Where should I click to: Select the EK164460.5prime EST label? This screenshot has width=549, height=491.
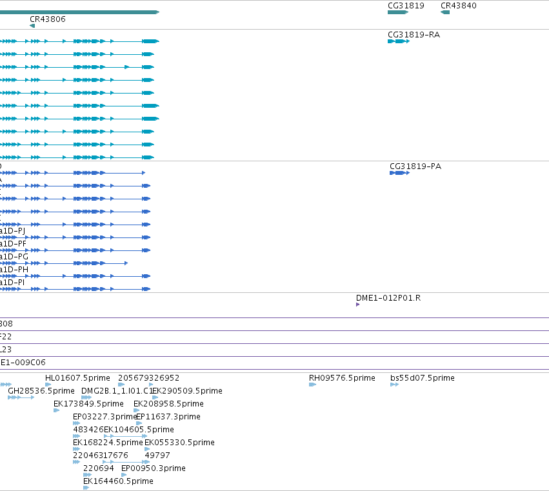coord(118,481)
